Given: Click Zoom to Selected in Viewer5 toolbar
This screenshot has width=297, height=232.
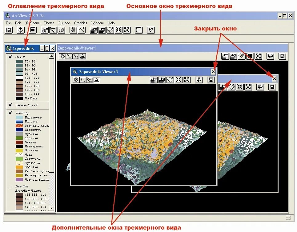Looking at the screenshot, I should [170, 80].
